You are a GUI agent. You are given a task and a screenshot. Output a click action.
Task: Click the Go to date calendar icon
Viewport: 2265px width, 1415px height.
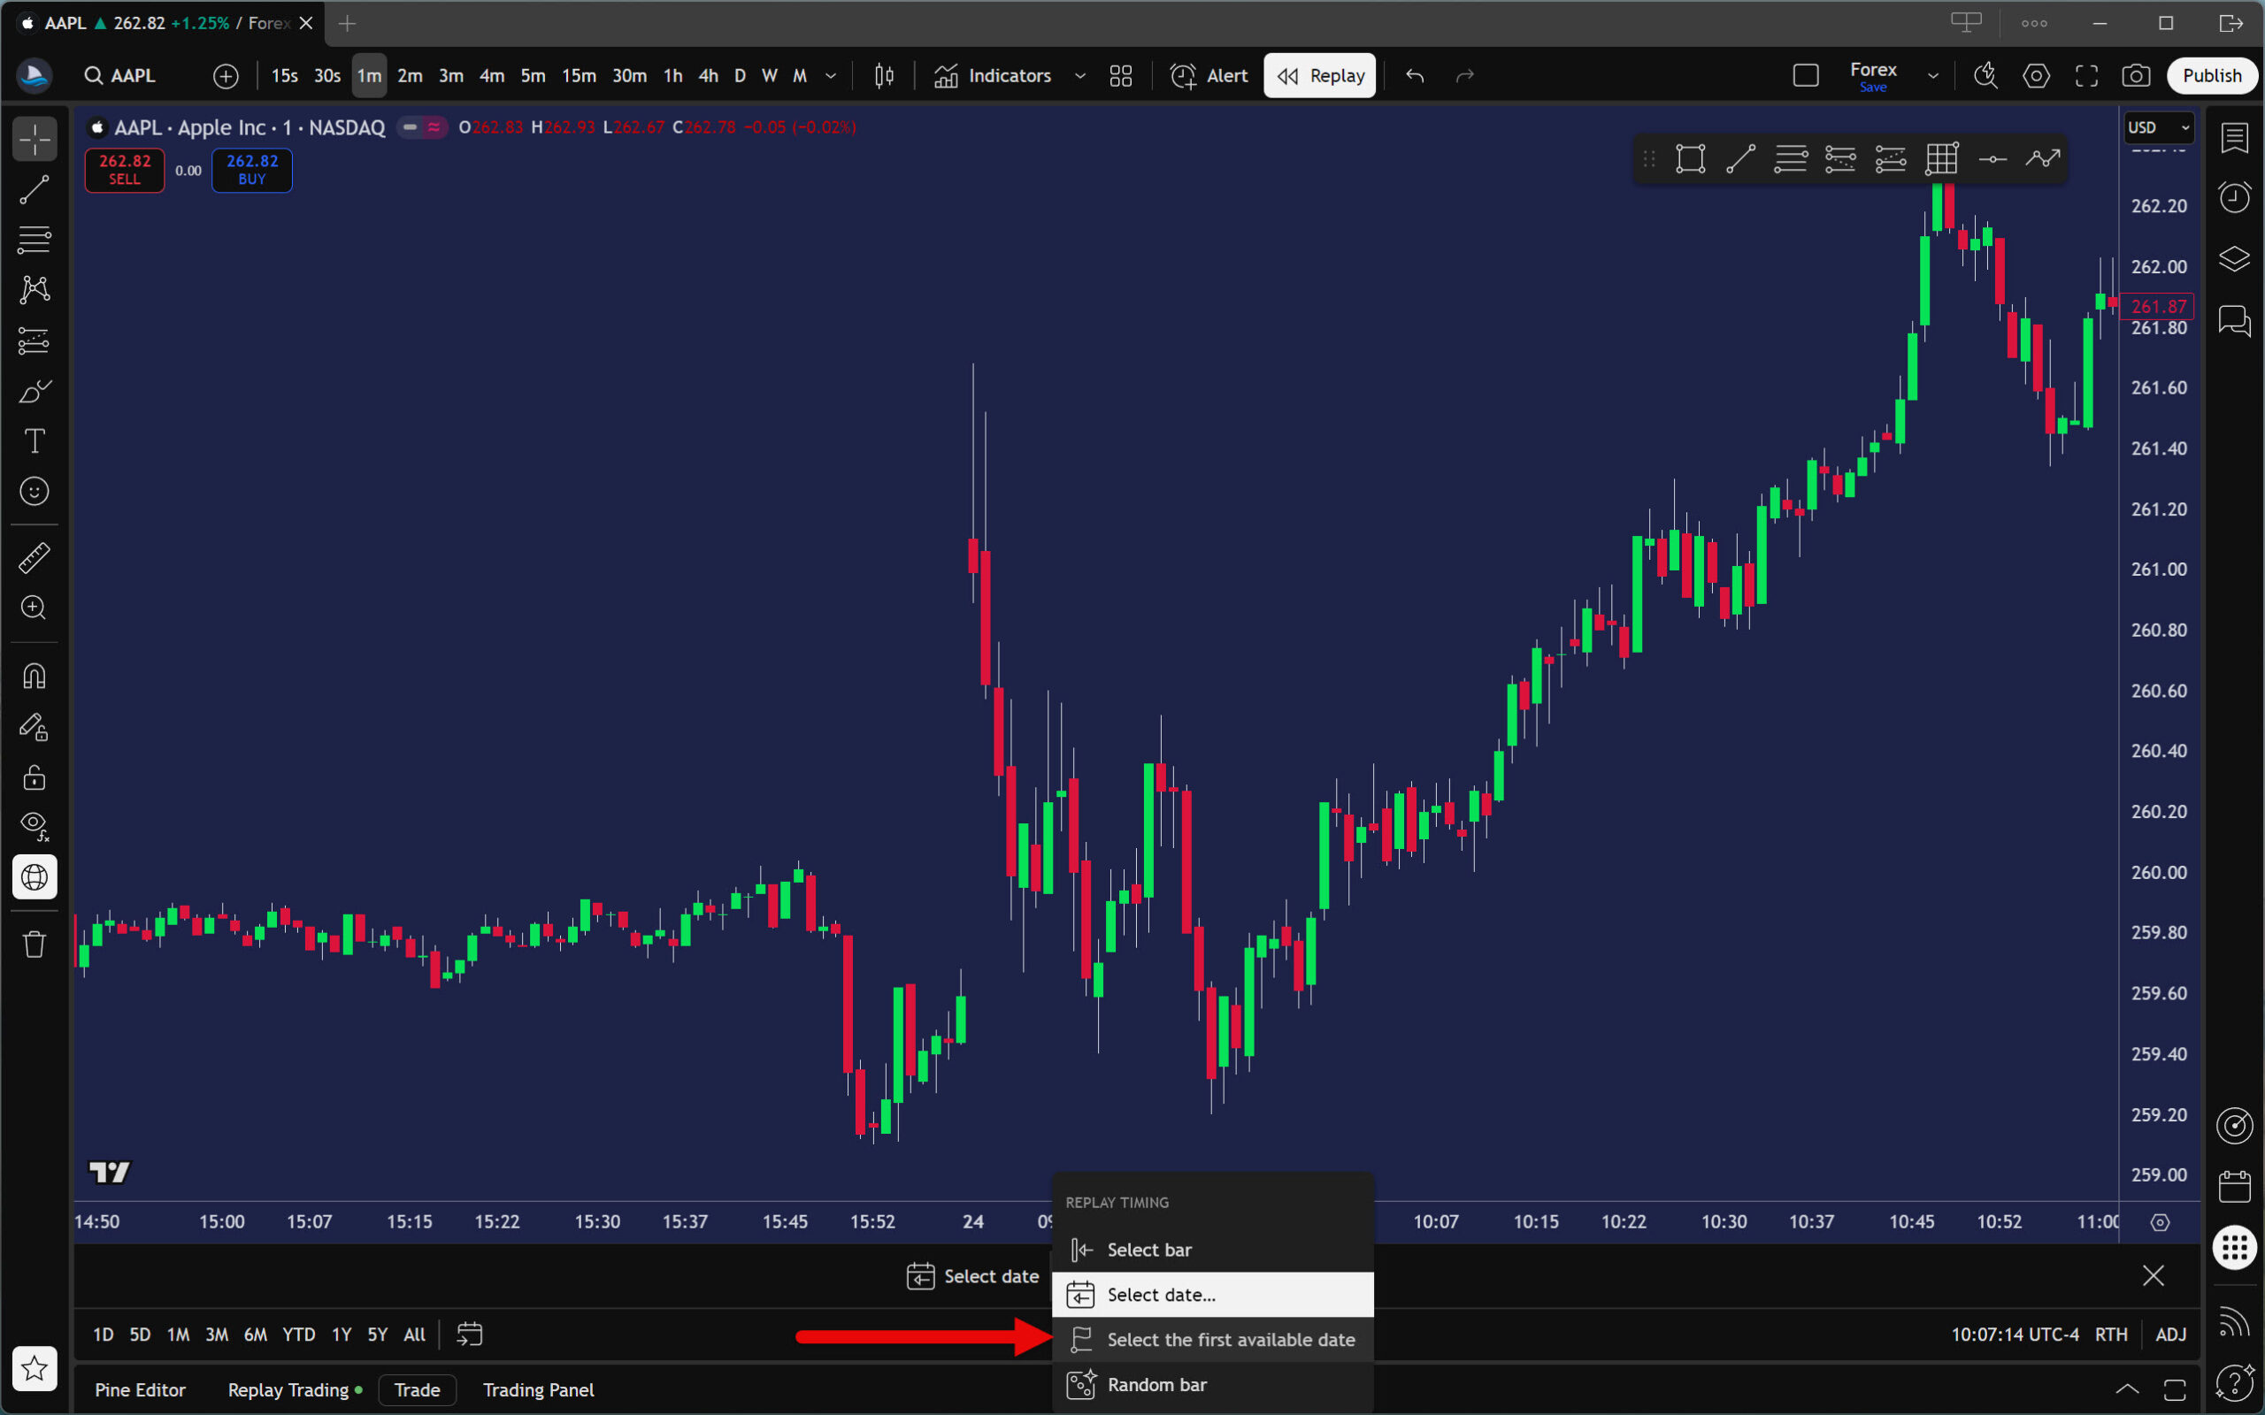(469, 1335)
